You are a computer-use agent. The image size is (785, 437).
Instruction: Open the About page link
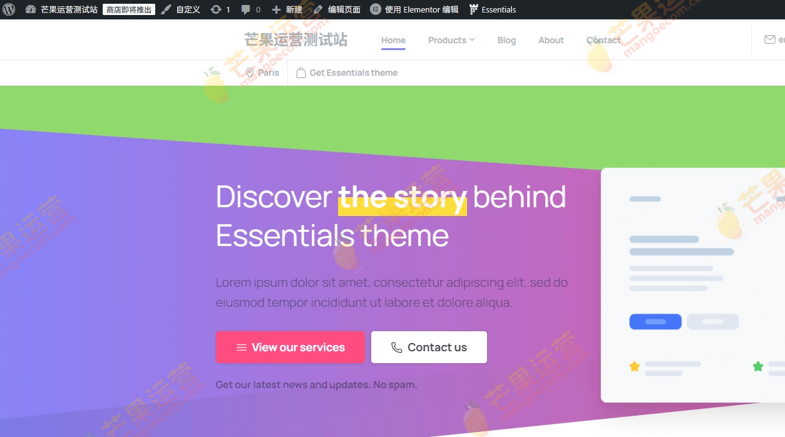tap(551, 40)
